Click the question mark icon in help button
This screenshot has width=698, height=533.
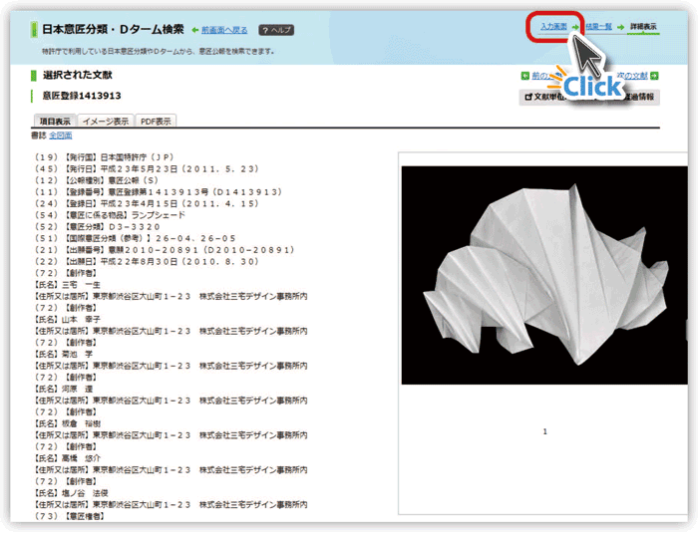[x=264, y=30]
